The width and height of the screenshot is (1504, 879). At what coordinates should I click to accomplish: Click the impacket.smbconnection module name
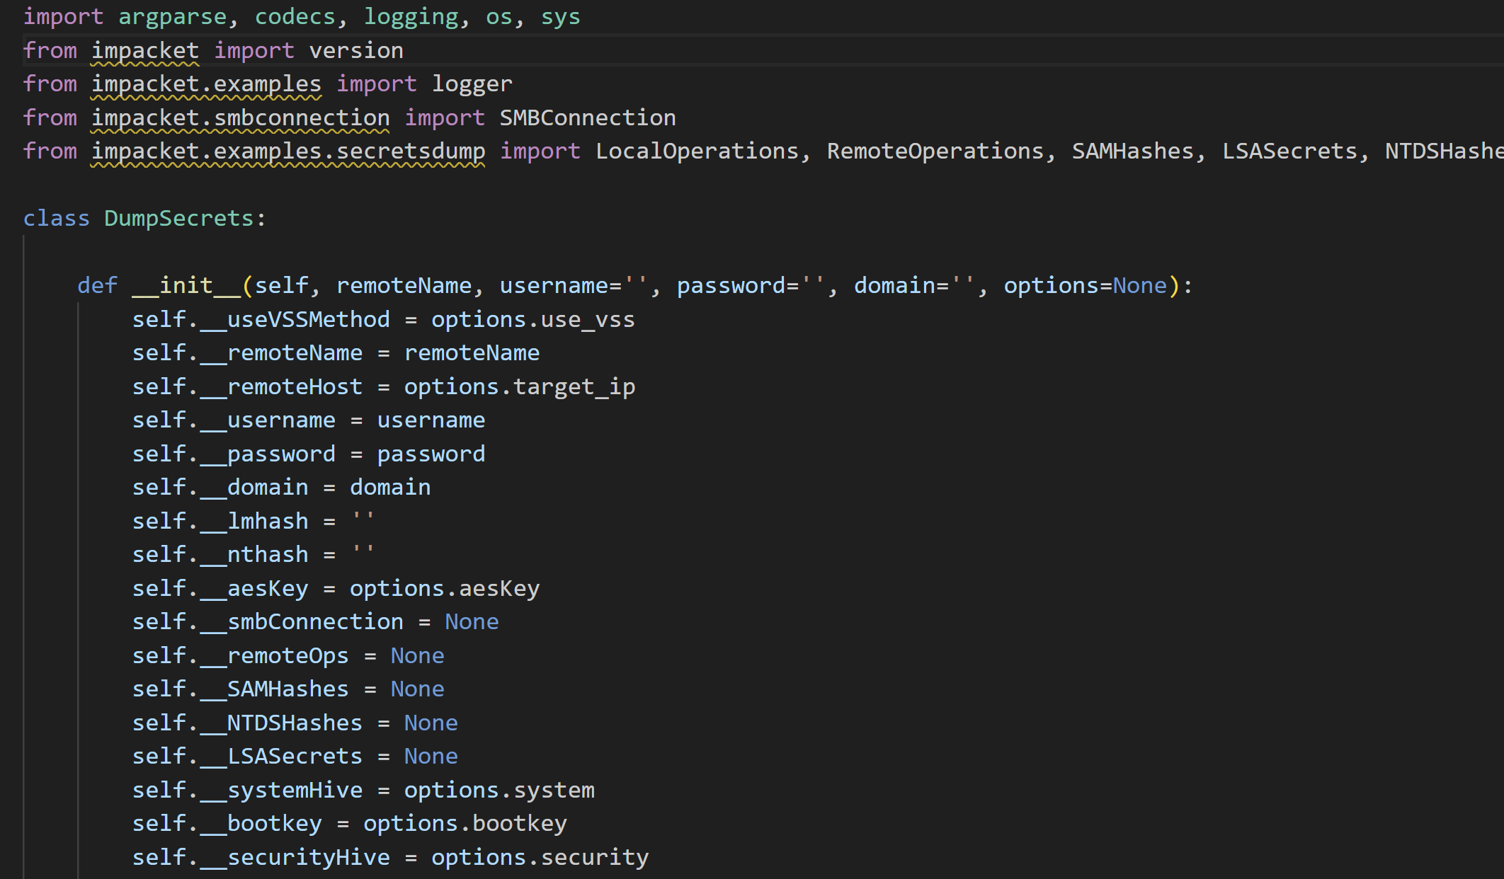coord(241,117)
